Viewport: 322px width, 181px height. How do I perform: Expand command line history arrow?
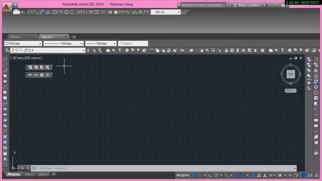[295, 168]
